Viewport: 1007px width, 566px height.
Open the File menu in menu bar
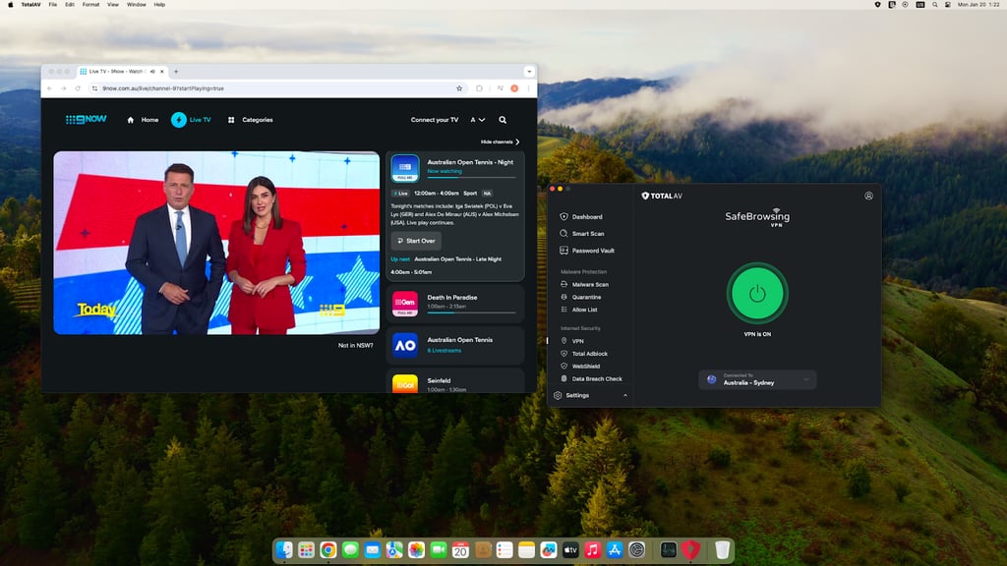click(53, 5)
